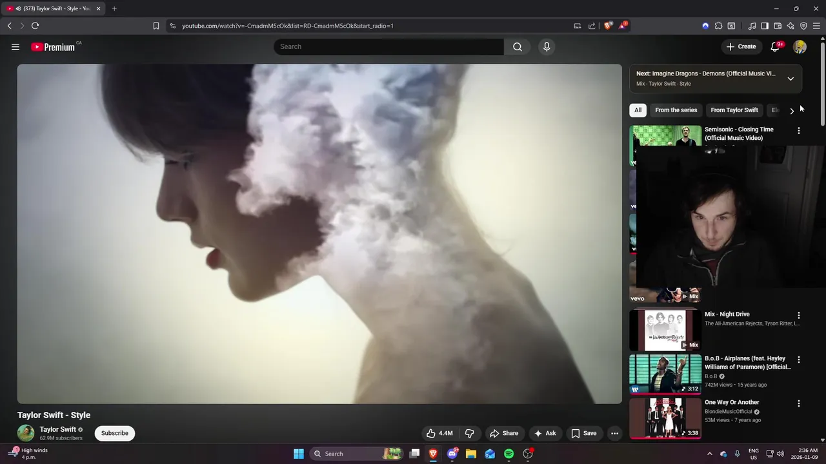
Task: Open the media control music note icon
Action: (x=752, y=26)
